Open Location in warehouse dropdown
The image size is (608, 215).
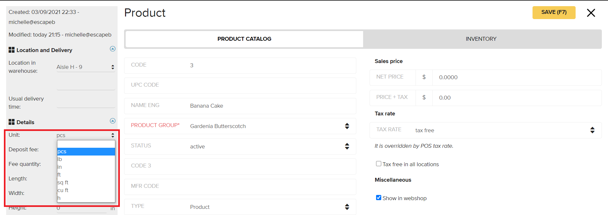[86, 67]
